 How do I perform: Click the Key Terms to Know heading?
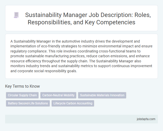pyautogui.click(x=22, y=86)
